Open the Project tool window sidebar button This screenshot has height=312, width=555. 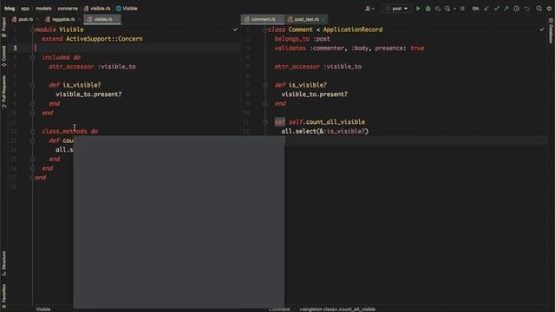[x=3, y=27]
